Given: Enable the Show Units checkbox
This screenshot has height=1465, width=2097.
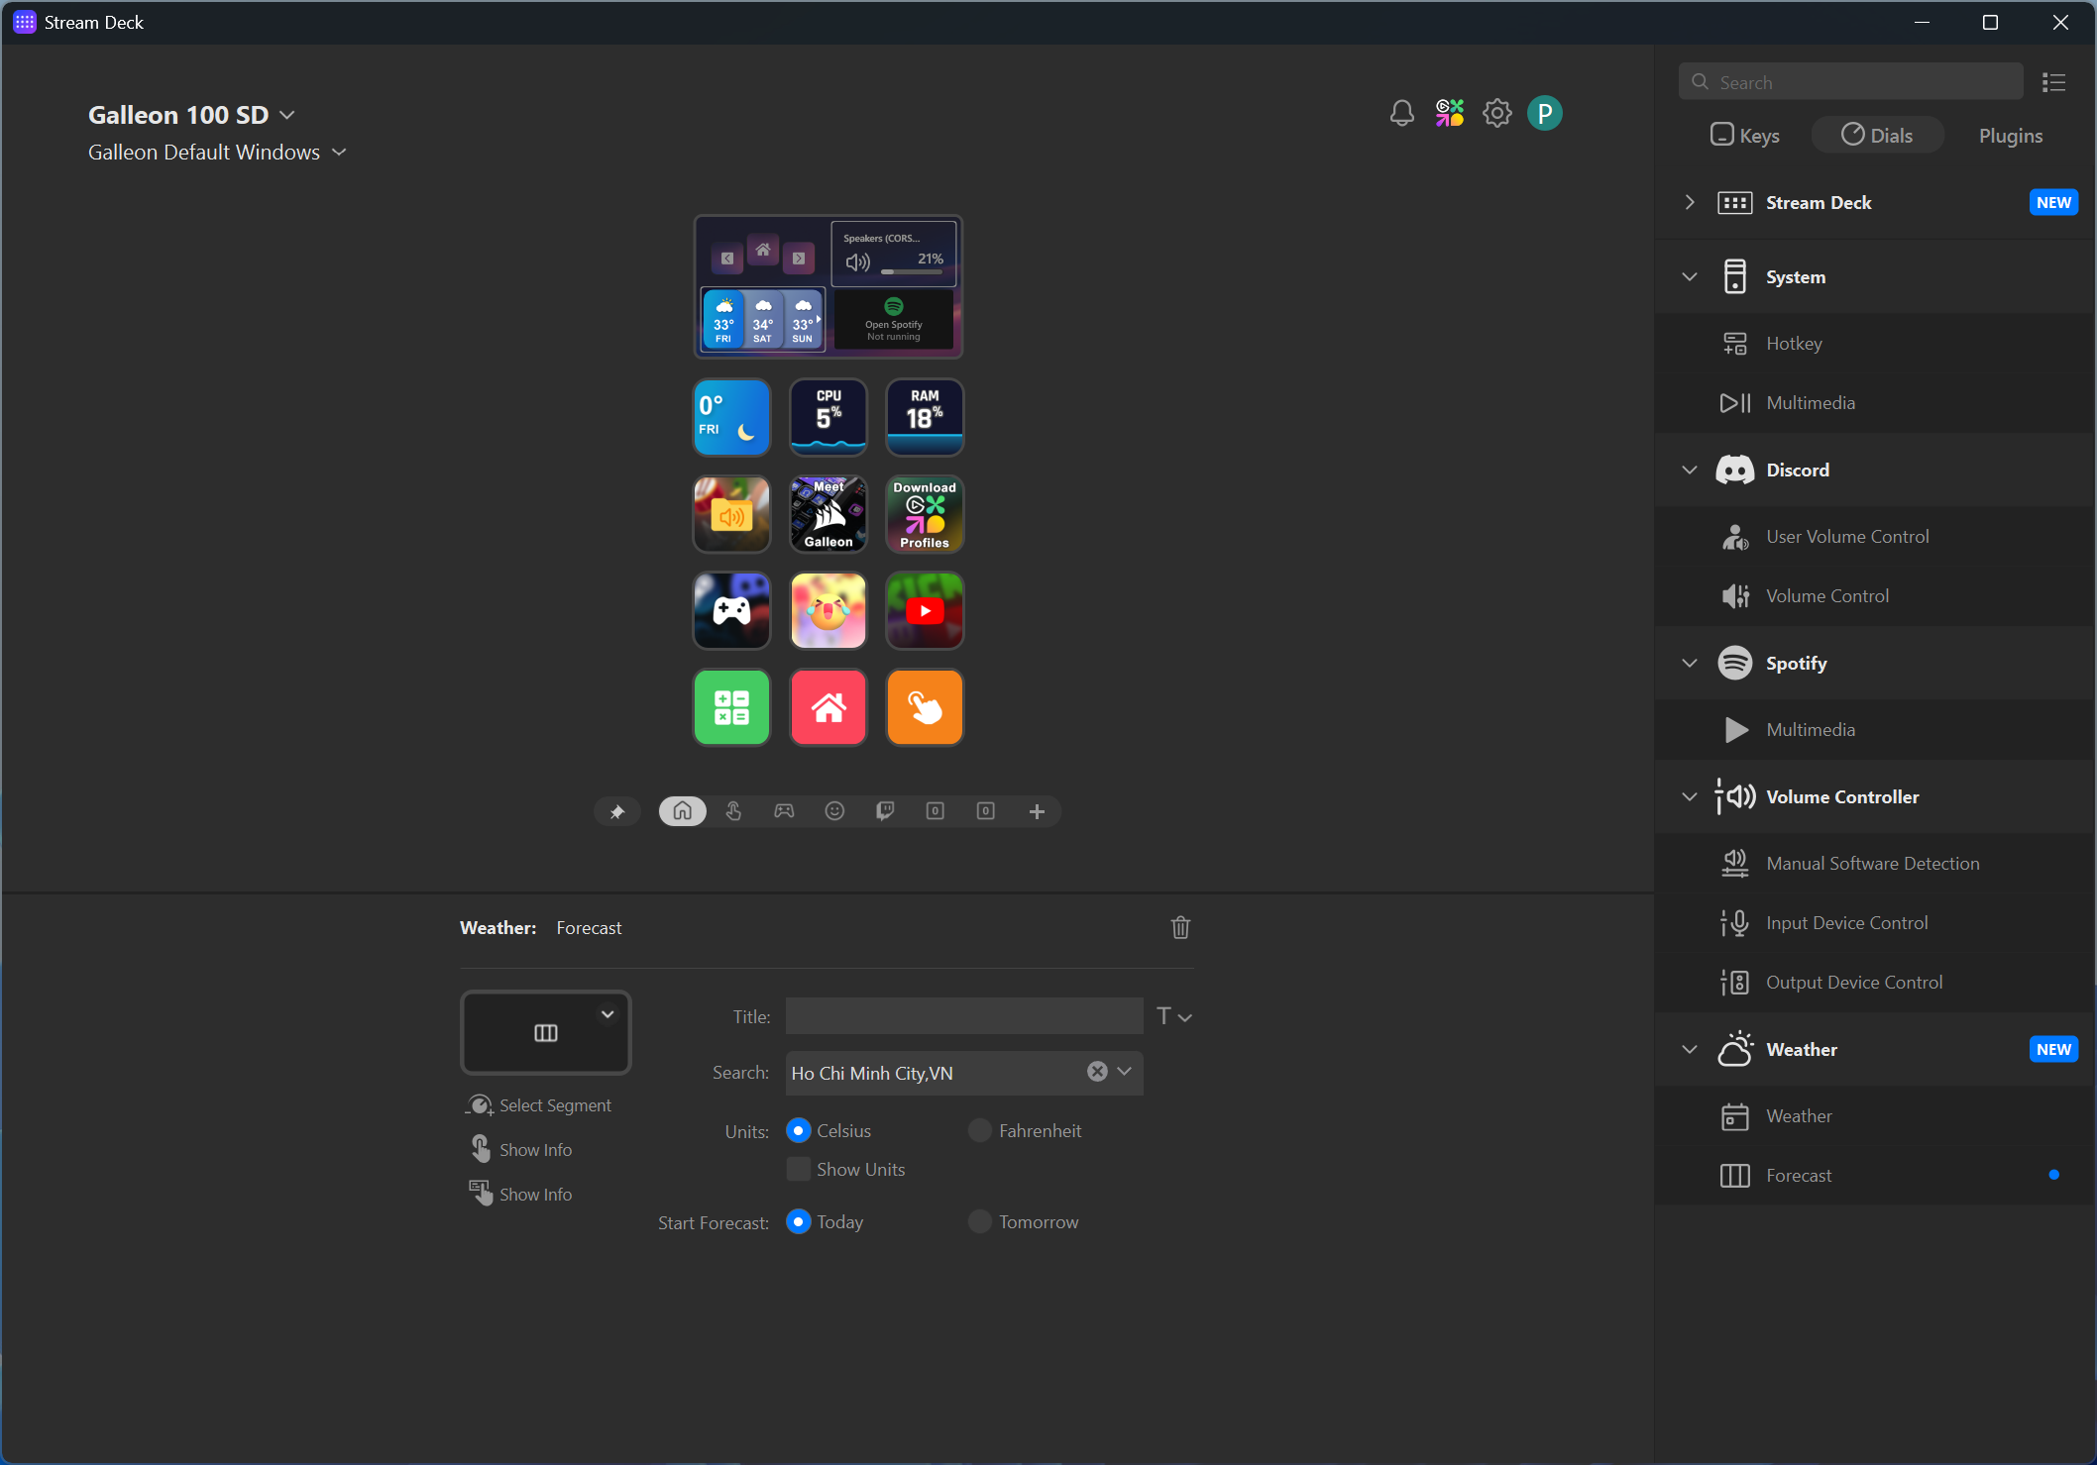Looking at the screenshot, I should point(798,1169).
